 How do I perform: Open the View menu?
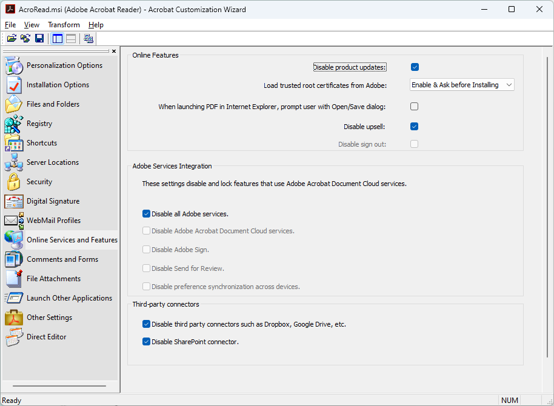pyautogui.click(x=31, y=24)
